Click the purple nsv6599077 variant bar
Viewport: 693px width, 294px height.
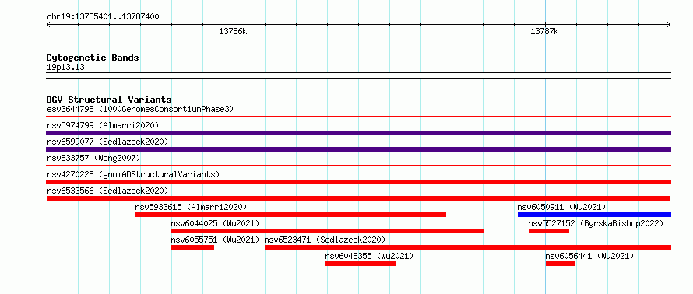coord(359,149)
